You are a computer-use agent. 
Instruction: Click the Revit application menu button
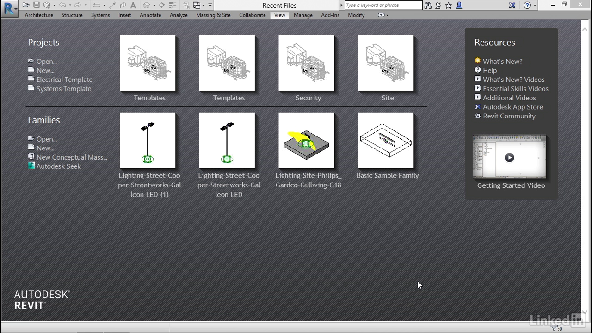pyautogui.click(x=8, y=8)
